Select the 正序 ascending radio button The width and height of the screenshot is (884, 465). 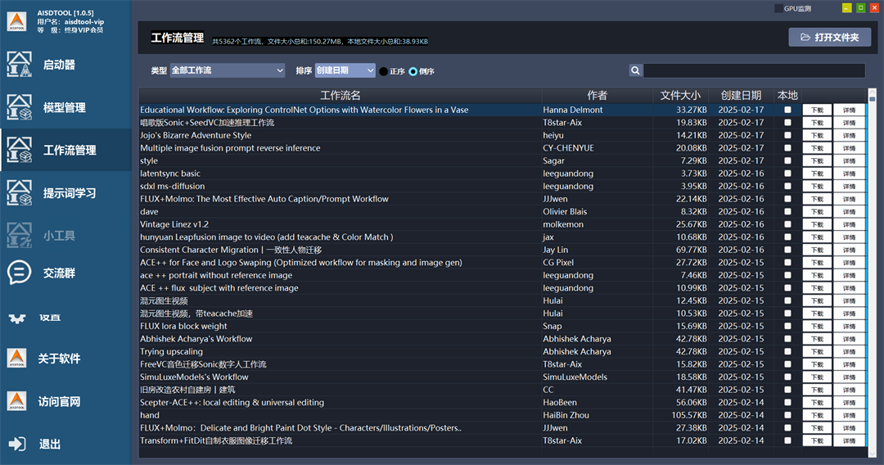coord(383,71)
